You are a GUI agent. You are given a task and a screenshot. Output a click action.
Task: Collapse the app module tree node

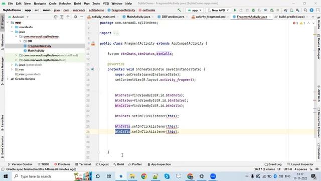pos(8,22)
